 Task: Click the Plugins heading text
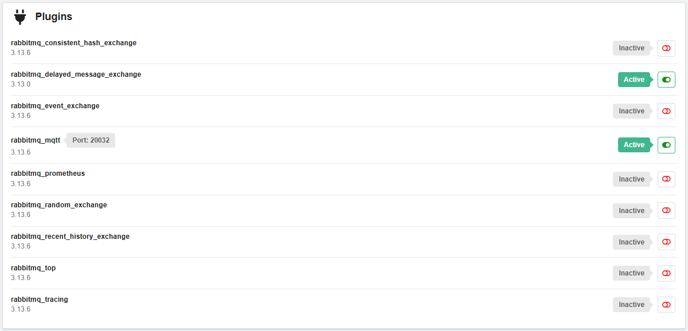(x=54, y=17)
